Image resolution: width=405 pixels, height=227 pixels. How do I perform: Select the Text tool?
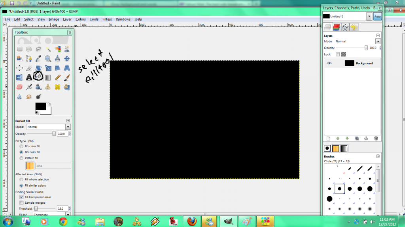click(x=29, y=77)
